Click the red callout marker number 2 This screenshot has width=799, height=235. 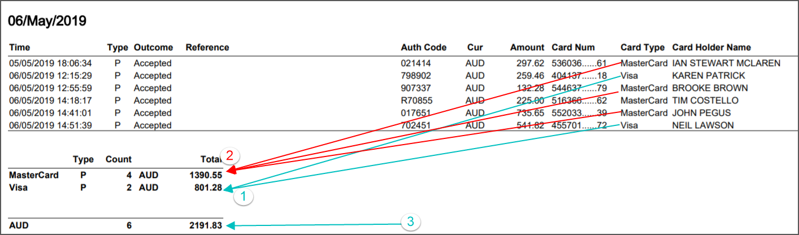(x=229, y=155)
